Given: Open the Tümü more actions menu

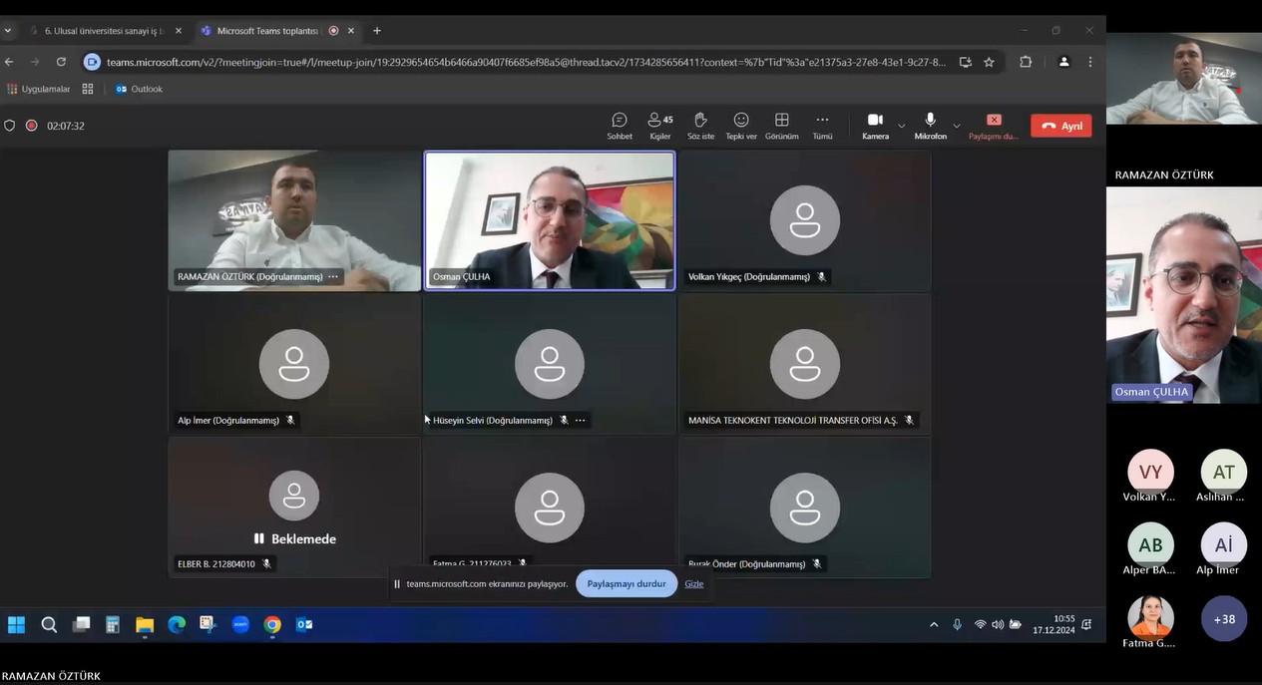Looking at the screenshot, I should coord(822,126).
